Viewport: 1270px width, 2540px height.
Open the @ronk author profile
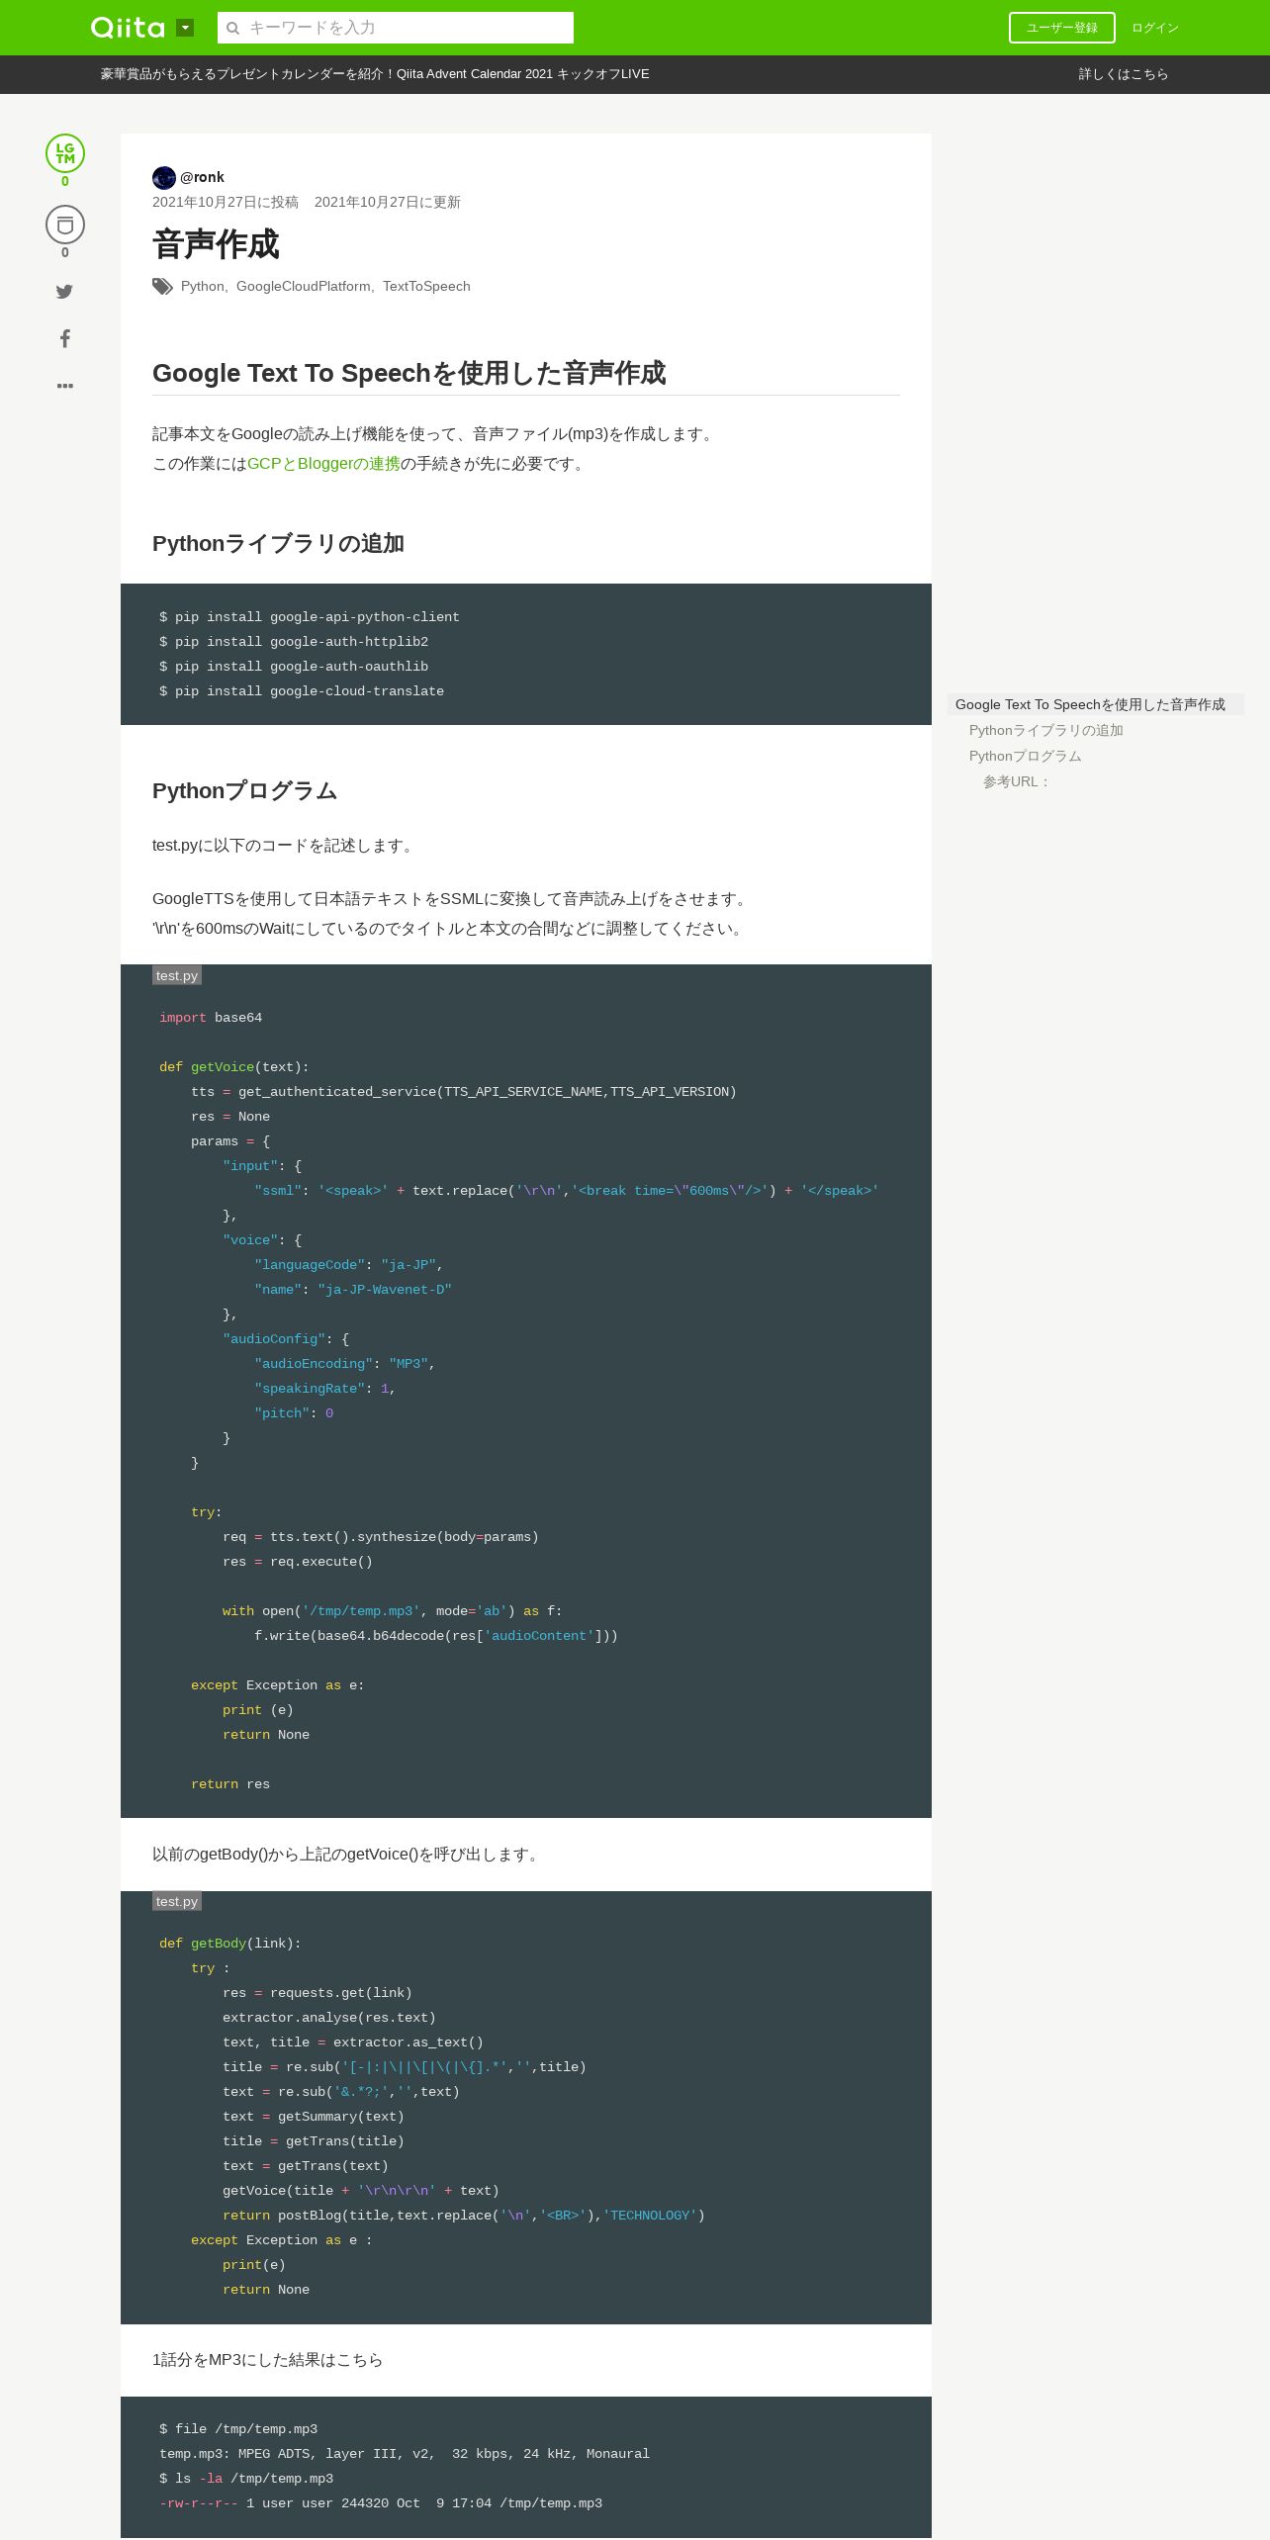(202, 177)
